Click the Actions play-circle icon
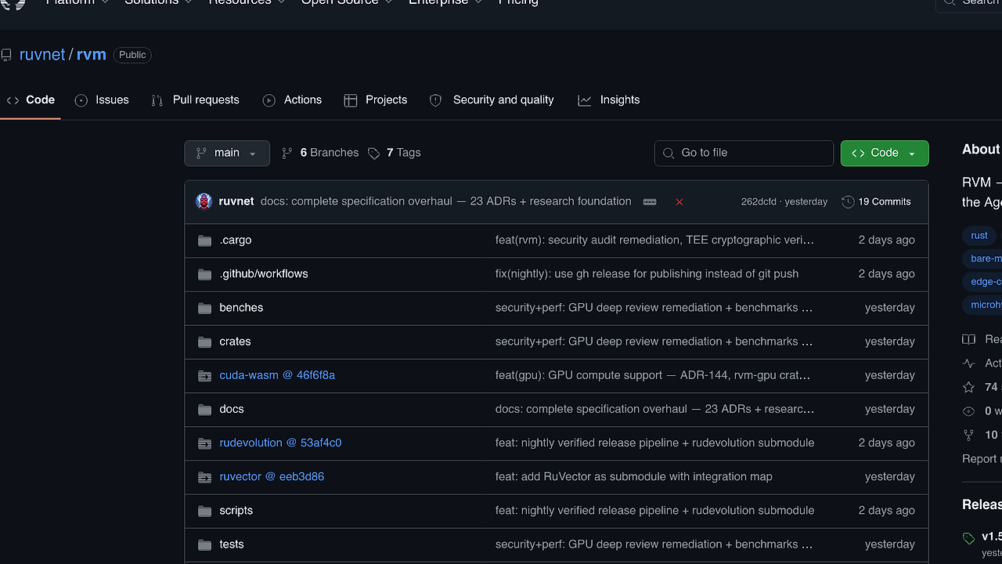This screenshot has height=564, width=1002. pos(269,100)
